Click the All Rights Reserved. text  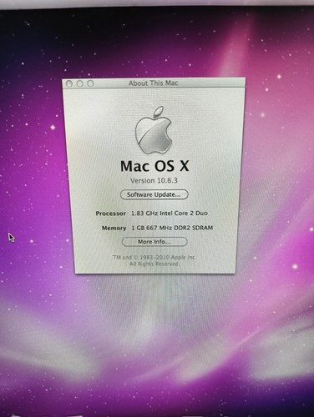click(x=154, y=264)
